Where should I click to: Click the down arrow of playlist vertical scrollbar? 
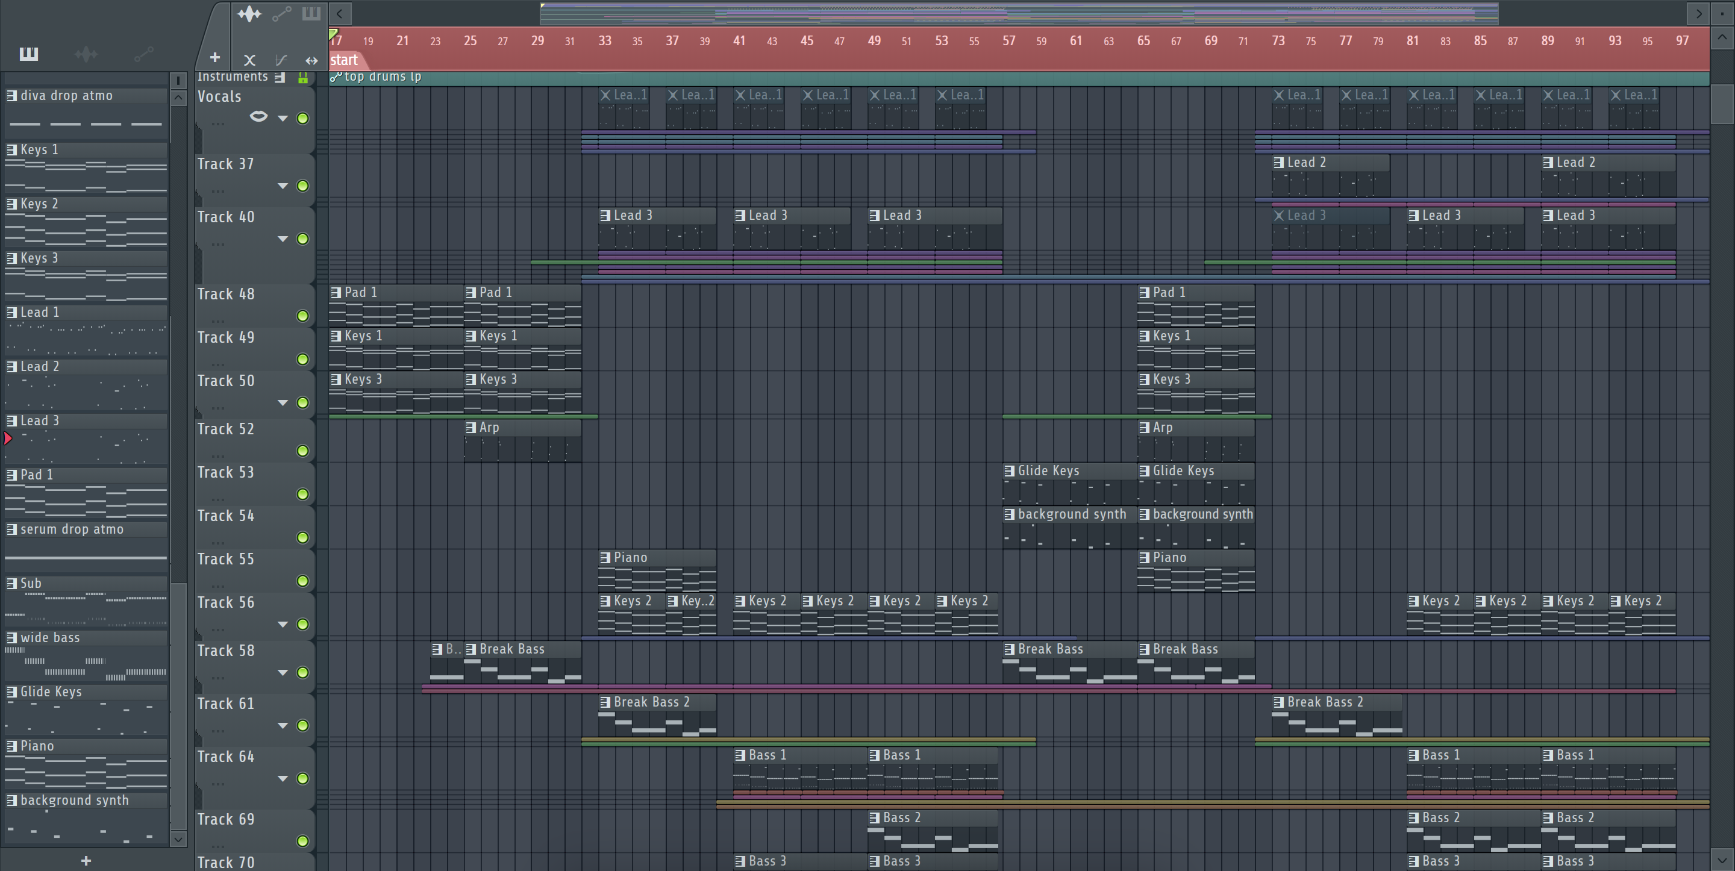[1722, 860]
